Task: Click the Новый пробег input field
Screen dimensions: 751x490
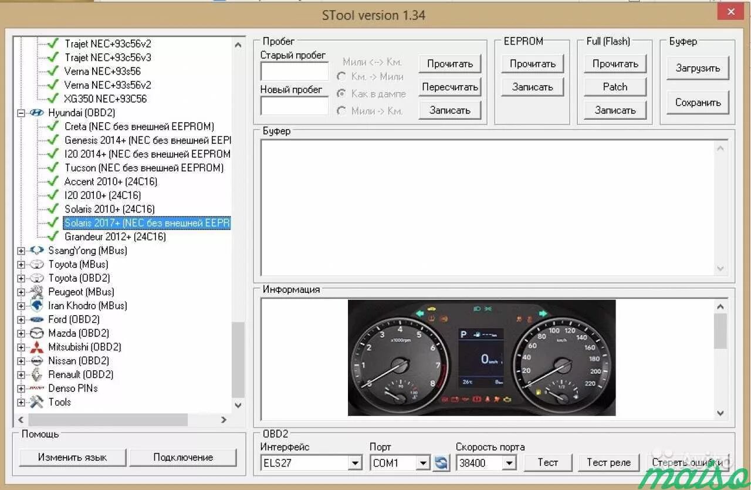Action: coord(295,106)
